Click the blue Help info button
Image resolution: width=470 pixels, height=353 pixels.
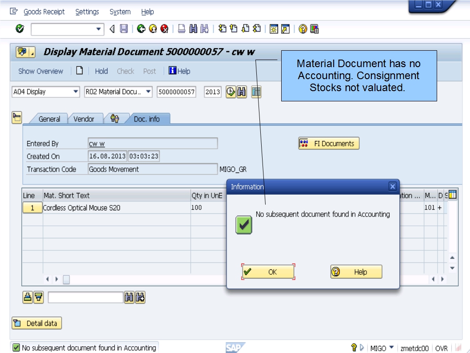coord(179,71)
